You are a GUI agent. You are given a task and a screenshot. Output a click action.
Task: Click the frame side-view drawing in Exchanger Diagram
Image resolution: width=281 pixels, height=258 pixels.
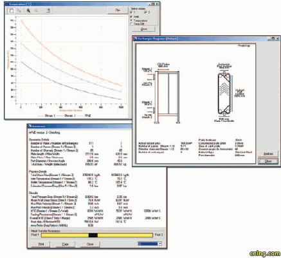pos(167,97)
